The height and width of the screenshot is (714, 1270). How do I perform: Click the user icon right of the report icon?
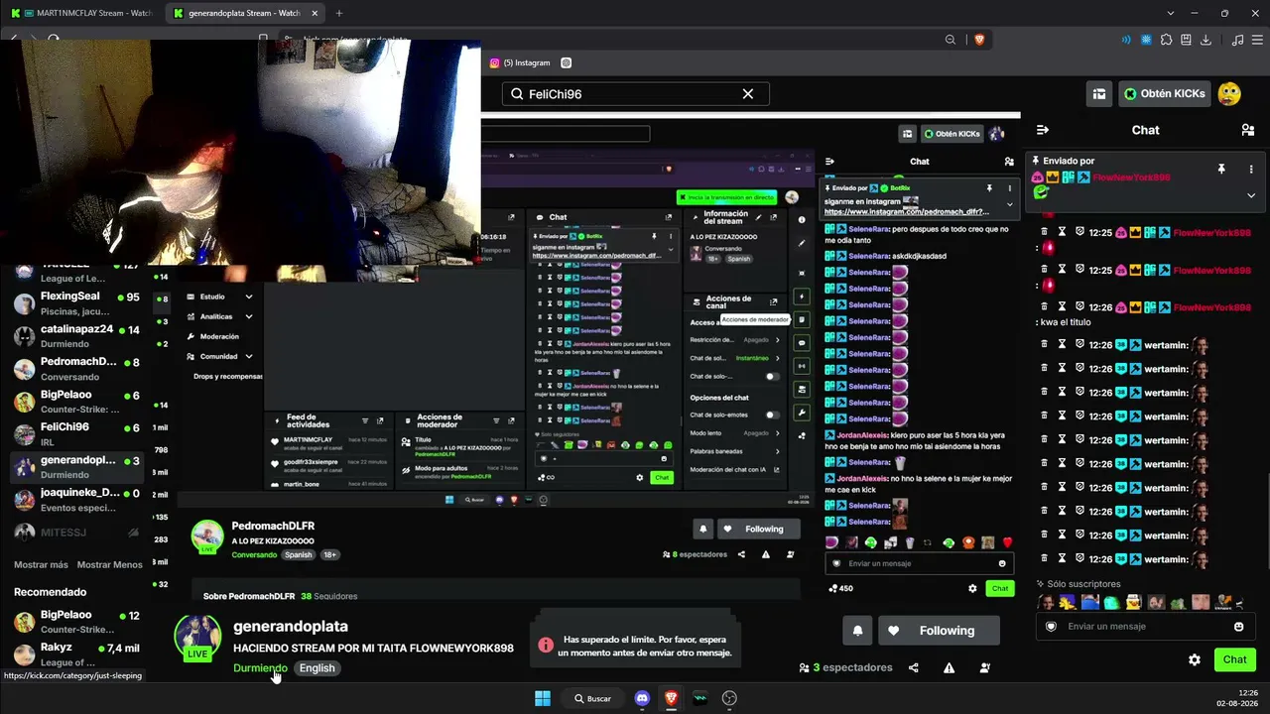tap(984, 668)
